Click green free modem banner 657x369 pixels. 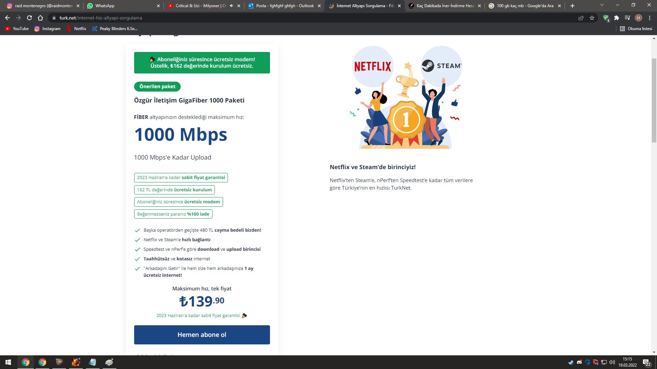tap(202, 63)
